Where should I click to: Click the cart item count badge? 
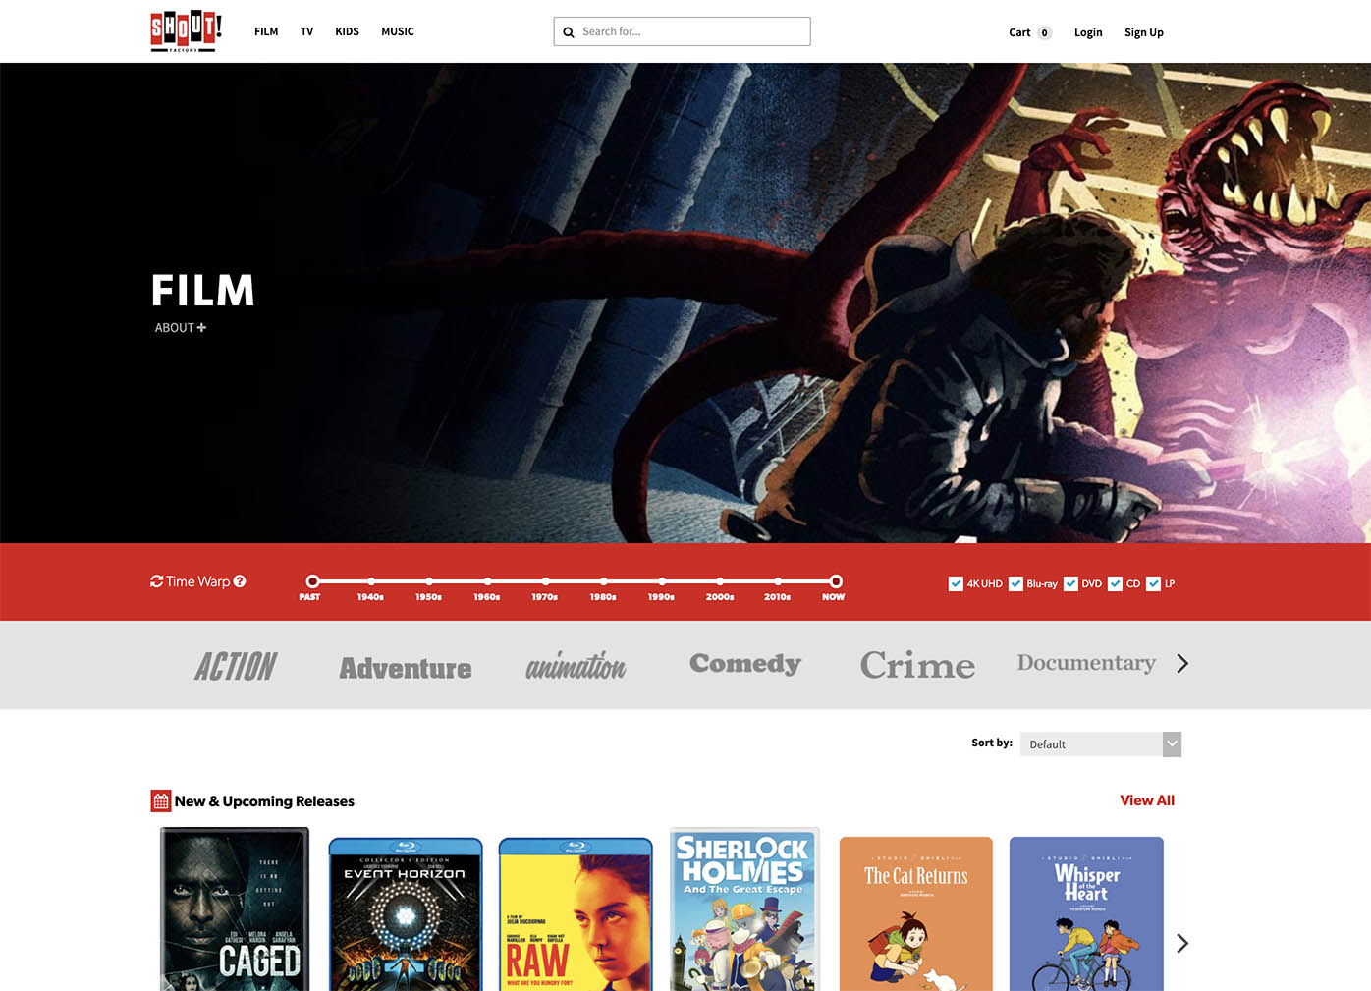[1045, 32]
